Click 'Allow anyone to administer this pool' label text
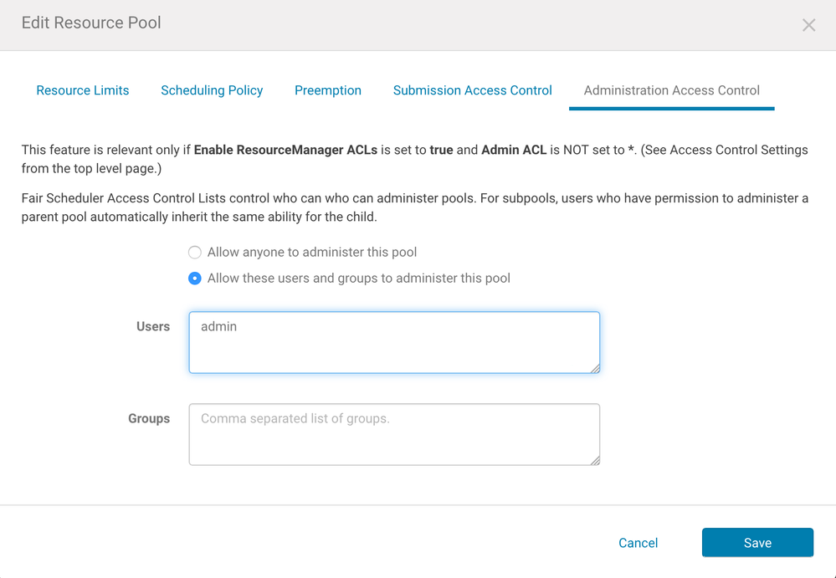 pos(312,253)
